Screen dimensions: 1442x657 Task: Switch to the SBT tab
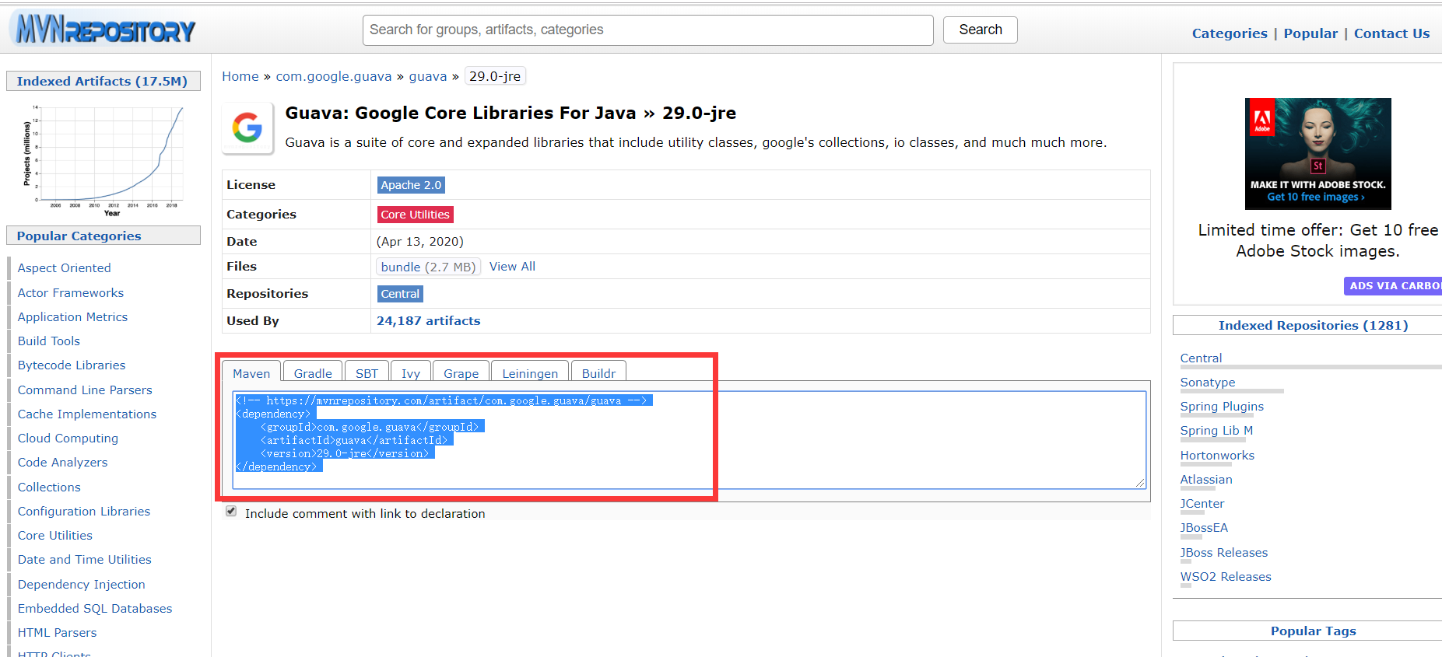point(367,373)
